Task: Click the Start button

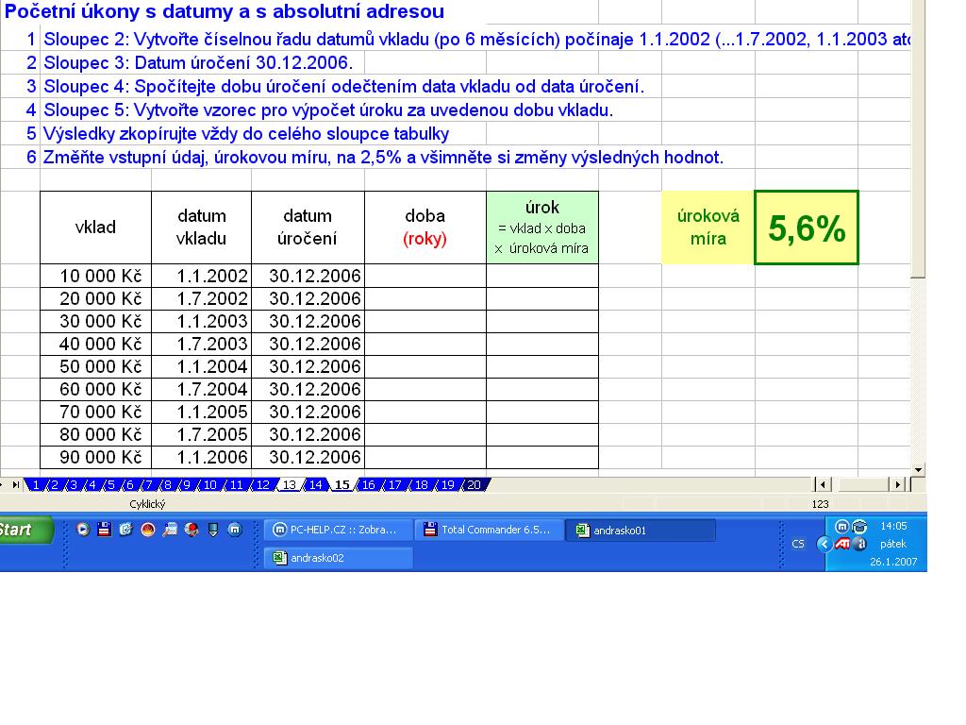Action: coord(25,530)
